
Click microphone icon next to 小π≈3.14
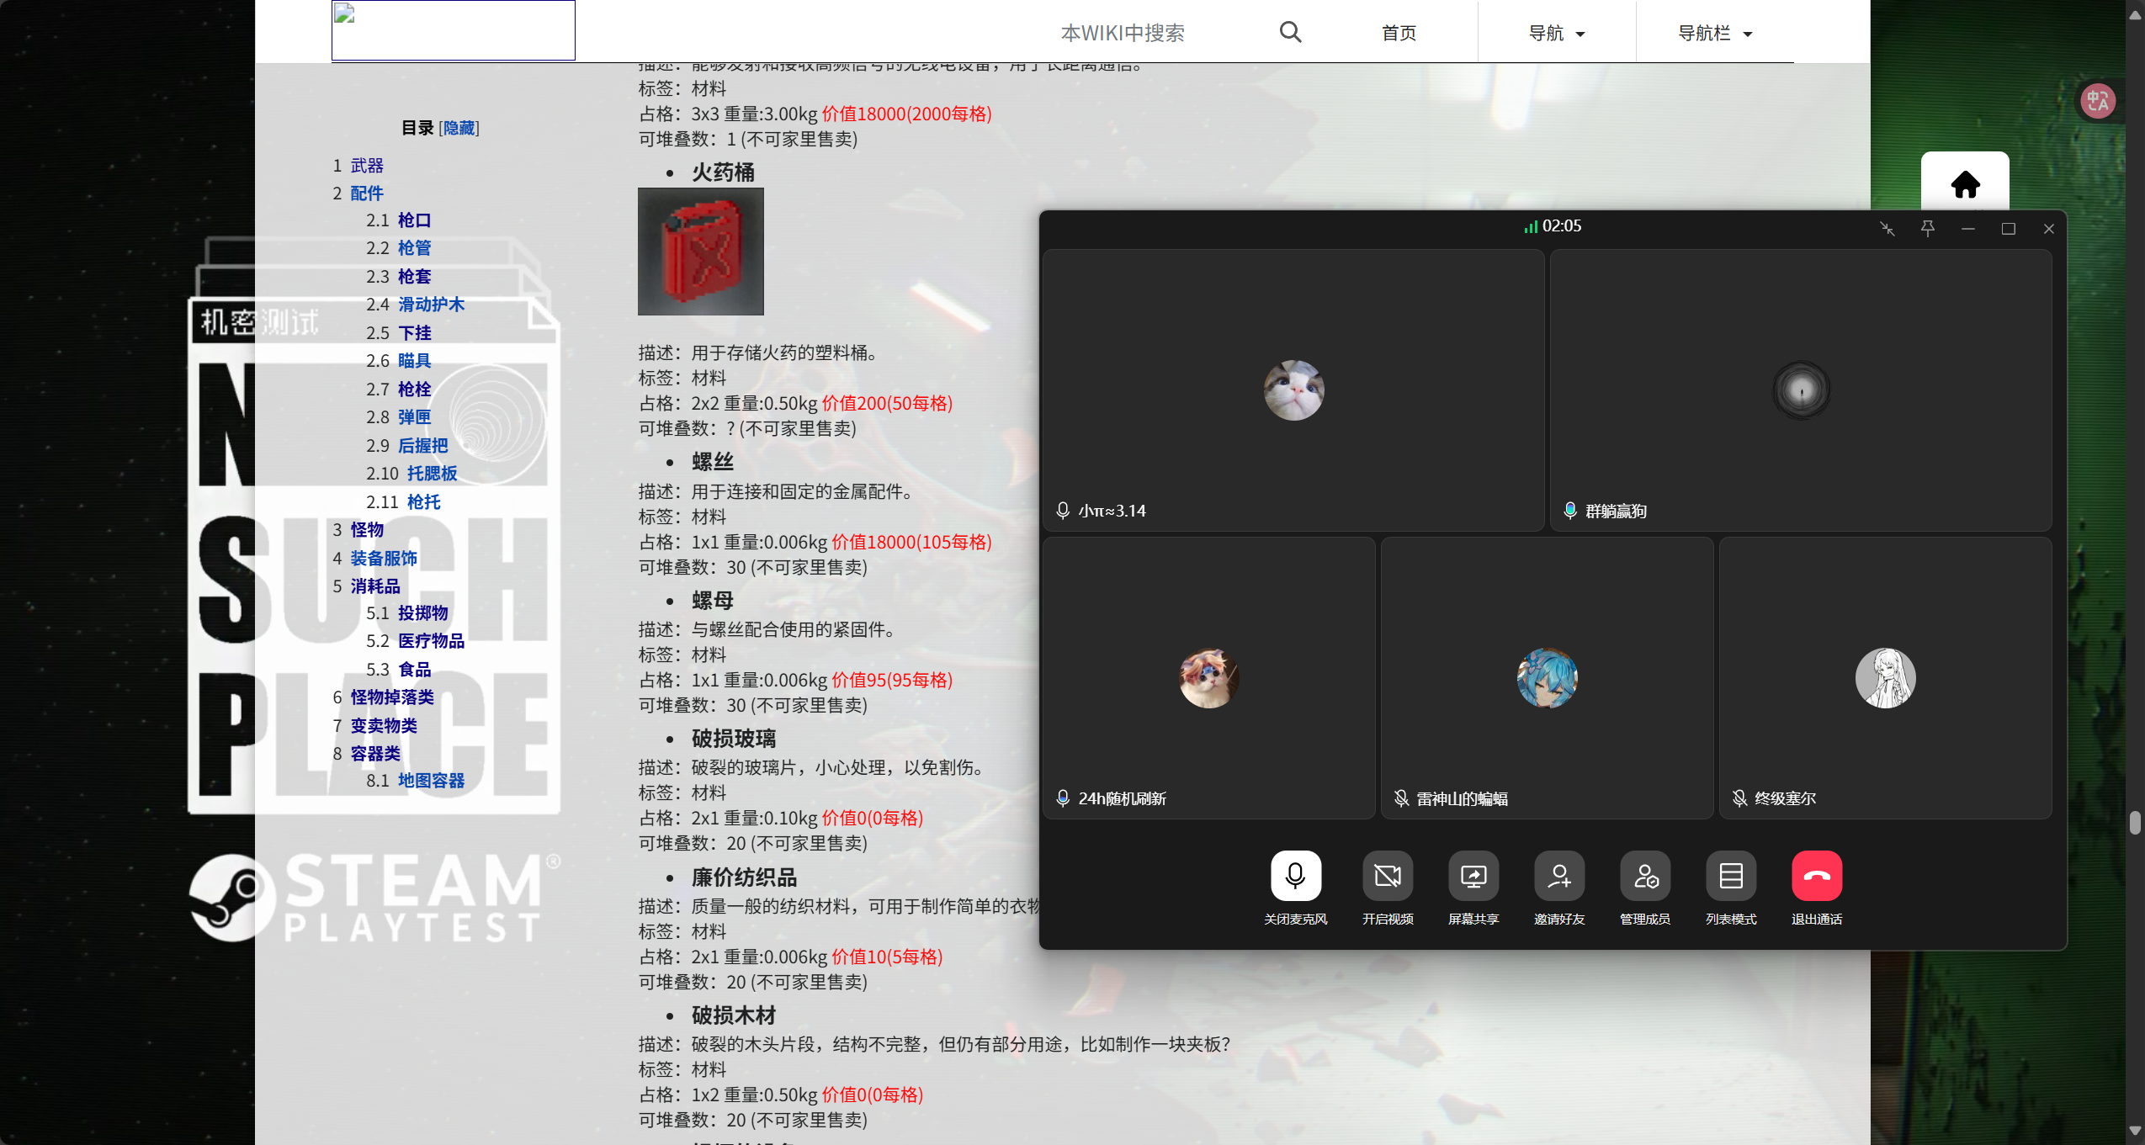[1063, 511]
